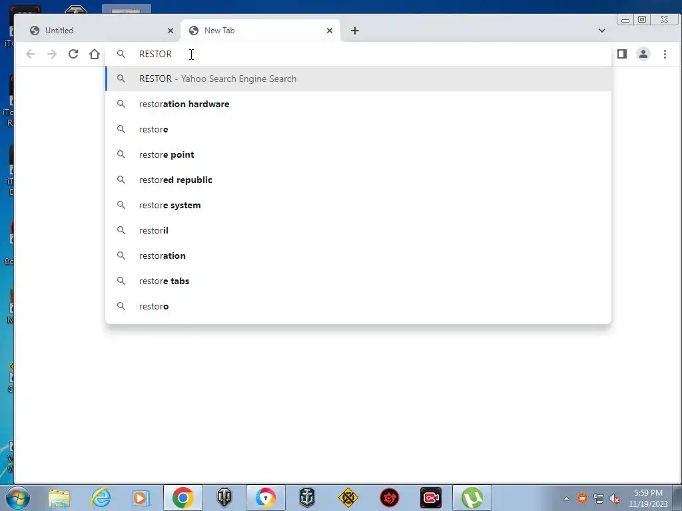The image size is (682, 511).
Task: Pick the restoril suggestion
Action: tap(358, 230)
